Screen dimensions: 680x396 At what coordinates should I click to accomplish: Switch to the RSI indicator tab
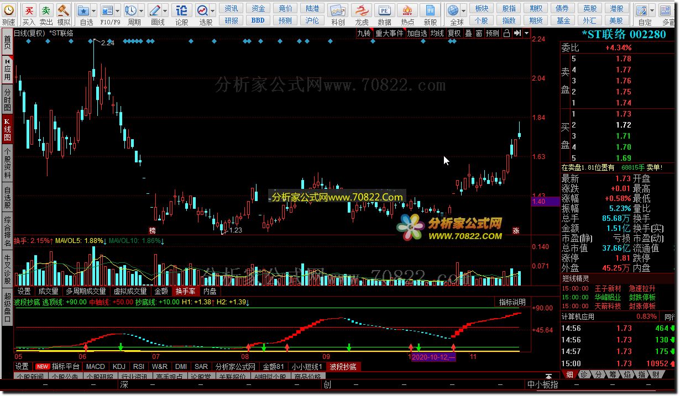tap(139, 366)
